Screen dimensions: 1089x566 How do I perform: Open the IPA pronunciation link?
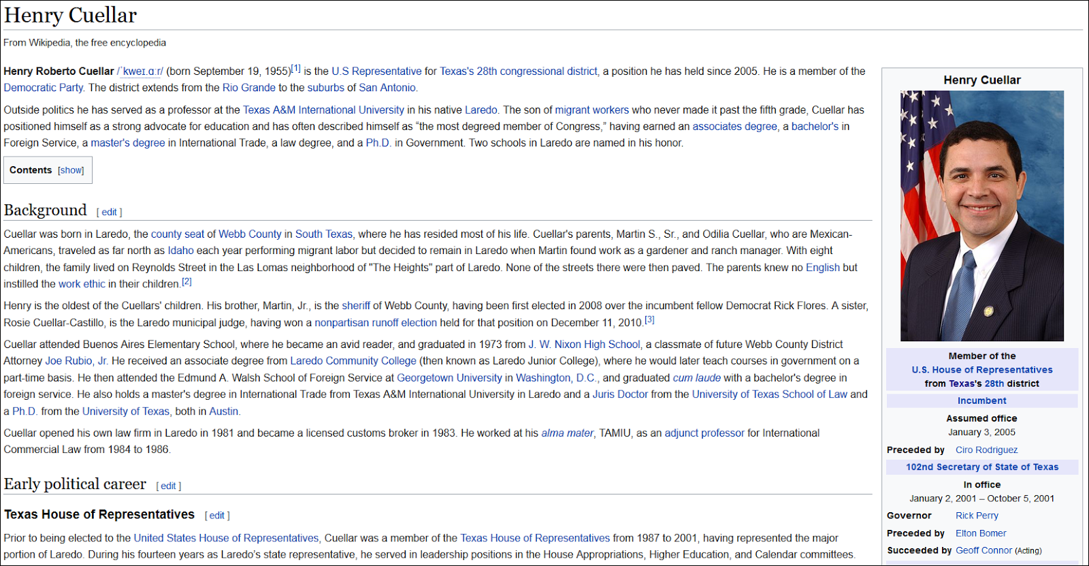coord(140,72)
